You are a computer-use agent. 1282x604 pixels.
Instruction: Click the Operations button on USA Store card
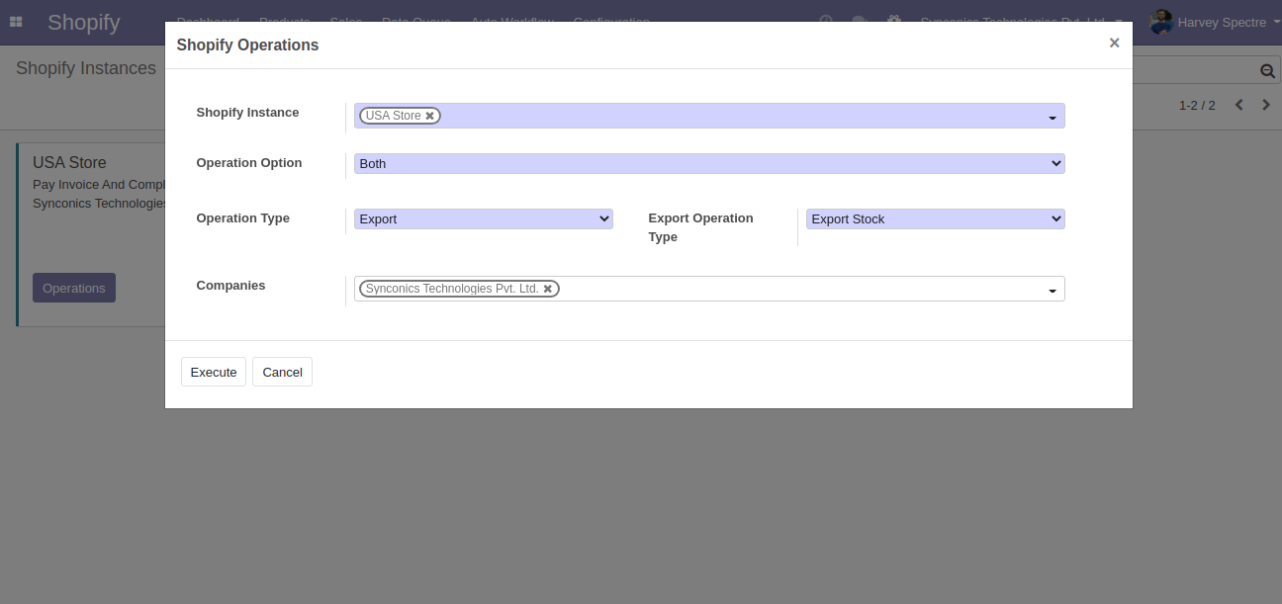tap(74, 288)
